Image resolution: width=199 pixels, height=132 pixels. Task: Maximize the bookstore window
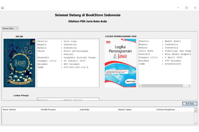point(187,8)
